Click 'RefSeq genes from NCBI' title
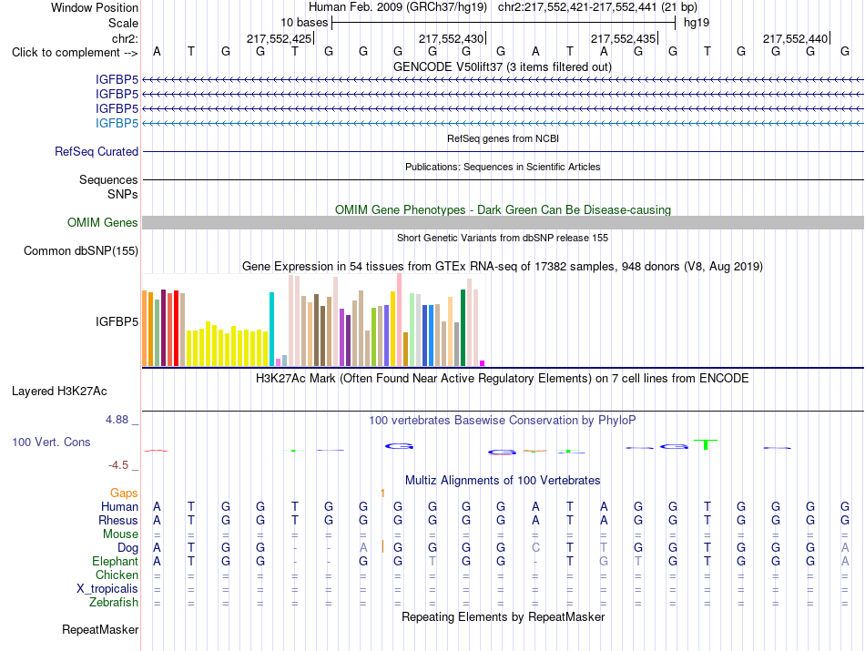 pyautogui.click(x=503, y=138)
